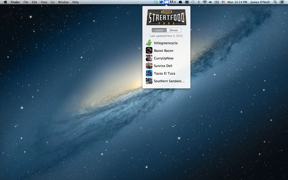Click the Bacon Bacon truck icon

point(149,50)
